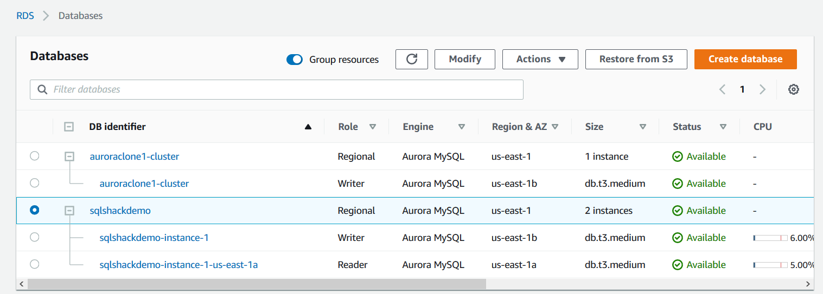Collapse the sqlshackdemo cluster tree
This screenshot has width=823, height=294.
tap(69, 211)
